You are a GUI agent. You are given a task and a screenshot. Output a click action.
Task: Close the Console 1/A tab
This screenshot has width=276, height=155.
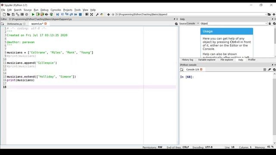click(201, 69)
